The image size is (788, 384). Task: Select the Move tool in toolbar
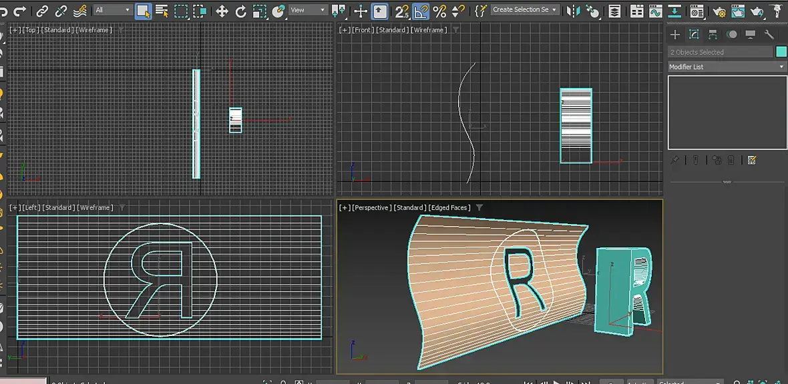222,11
